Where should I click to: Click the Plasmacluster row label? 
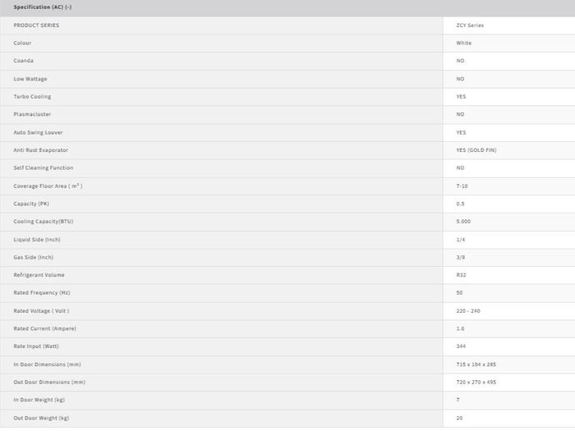[x=32, y=114]
